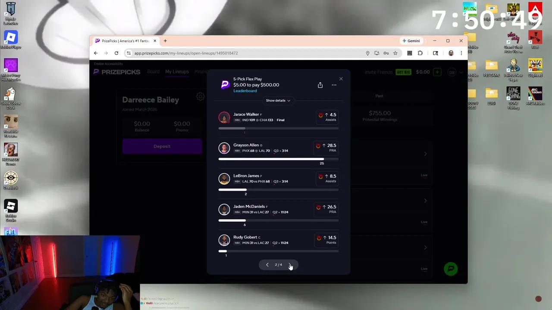Click Jarace Walker player avatar
552x310 pixels.
[224, 118]
